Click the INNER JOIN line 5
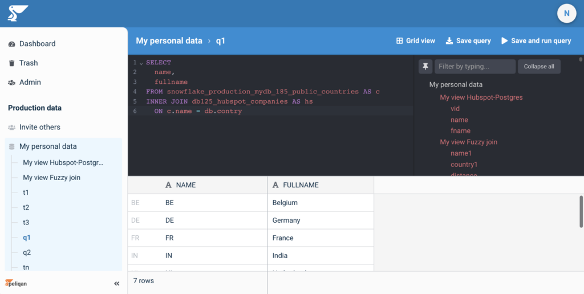This screenshot has width=584, height=294. (229, 101)
